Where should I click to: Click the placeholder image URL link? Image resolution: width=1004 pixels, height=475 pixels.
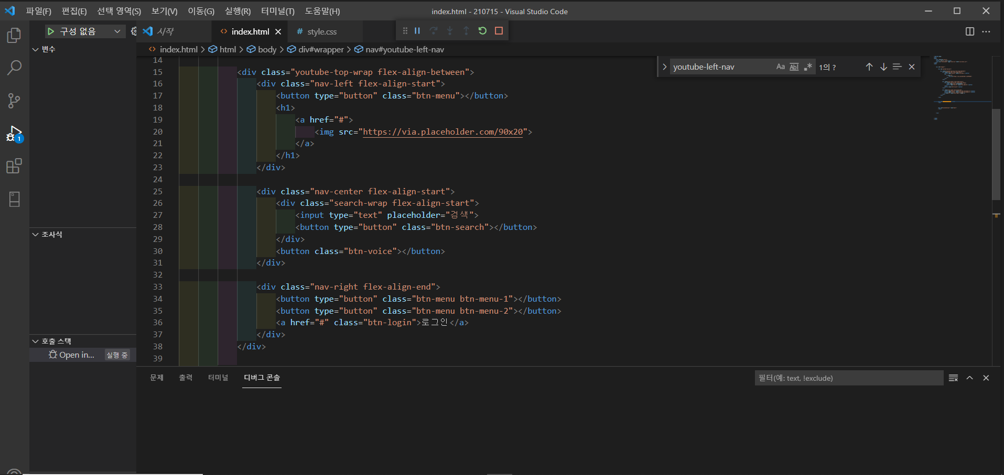point(442,132)
